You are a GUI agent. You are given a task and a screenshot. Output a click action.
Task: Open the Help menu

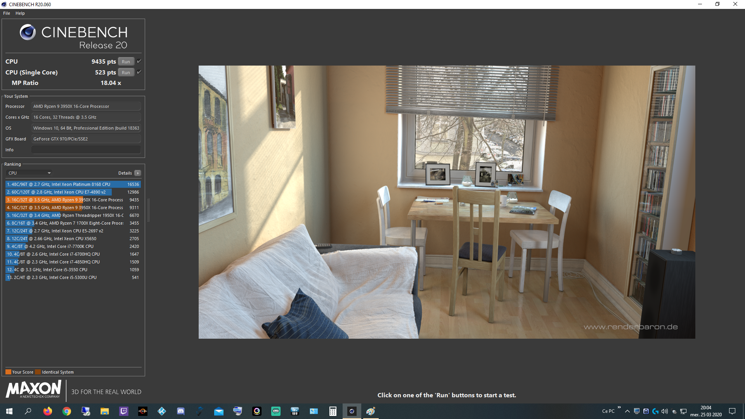click(x=20, y=13)
